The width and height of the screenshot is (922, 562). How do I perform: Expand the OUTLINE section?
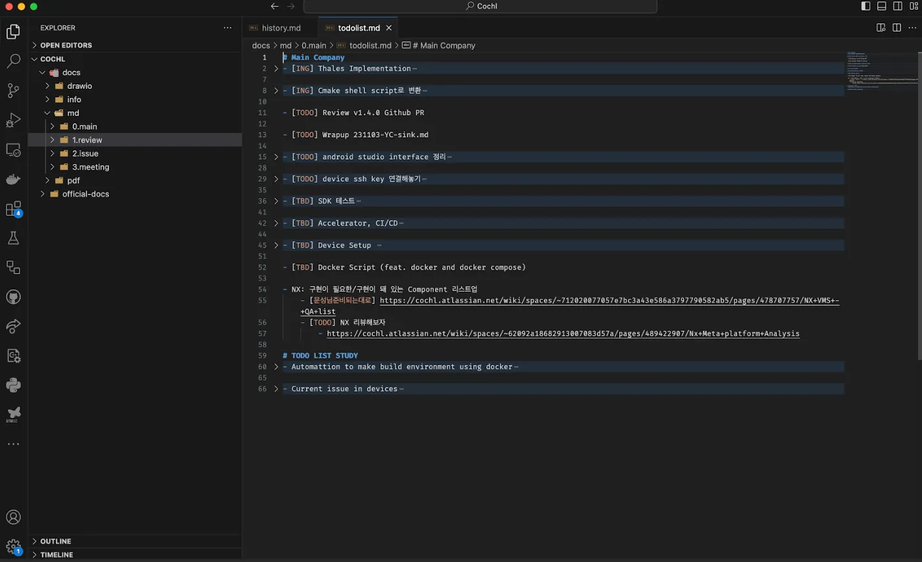(x=56, y=541)
